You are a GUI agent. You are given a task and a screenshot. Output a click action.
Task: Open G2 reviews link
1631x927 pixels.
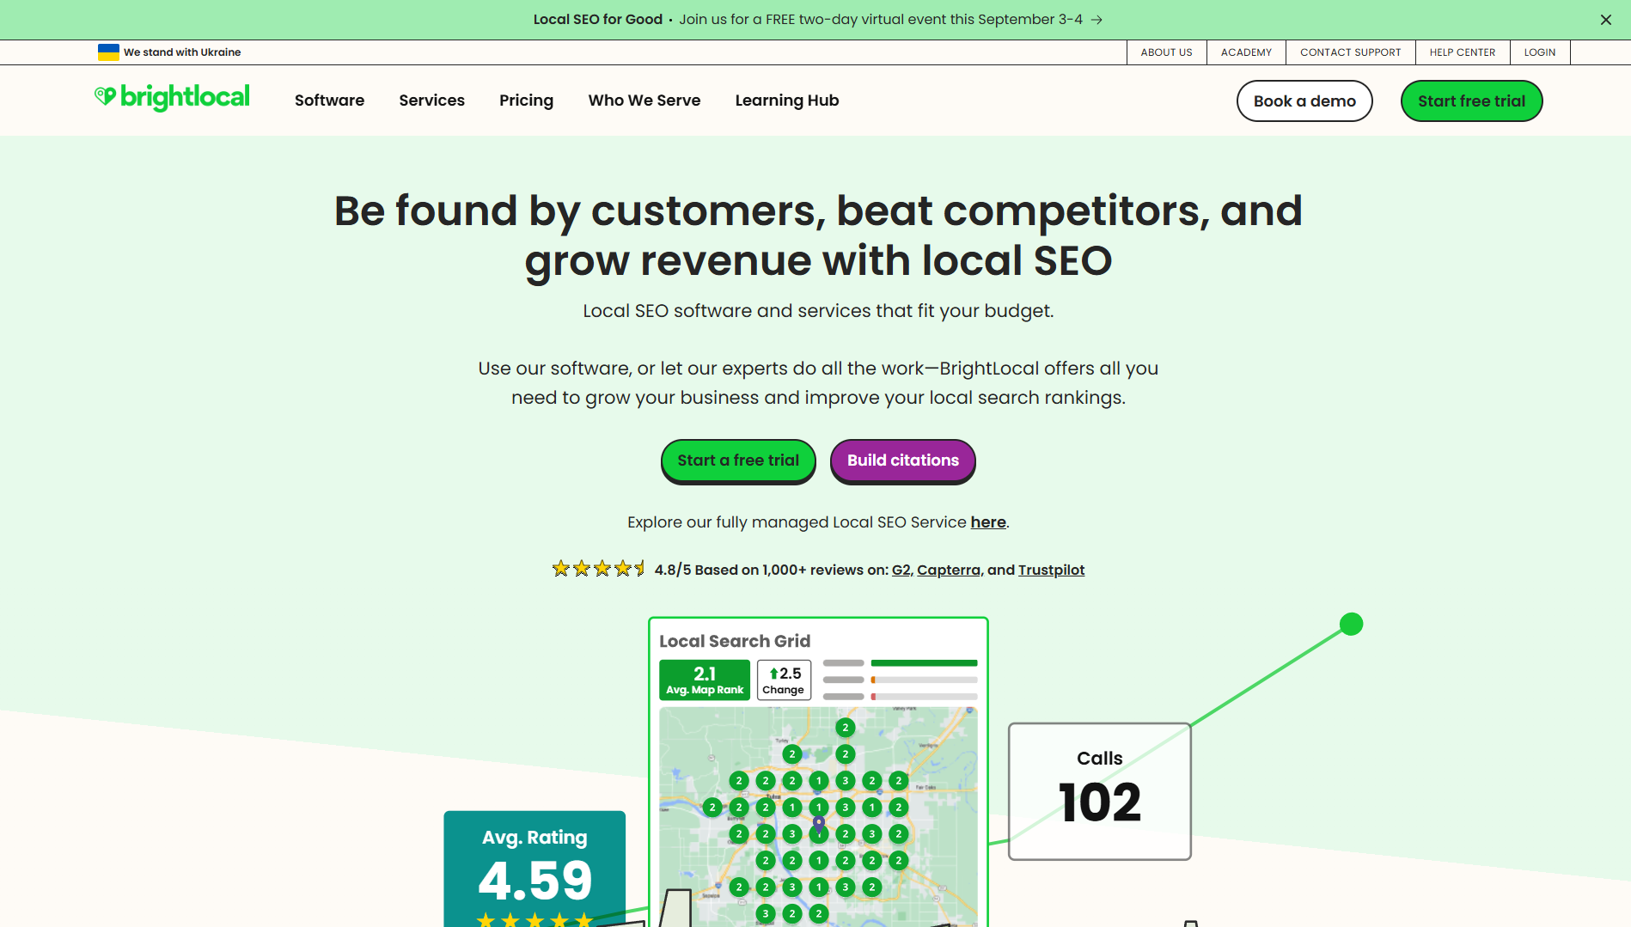(901, 570)
